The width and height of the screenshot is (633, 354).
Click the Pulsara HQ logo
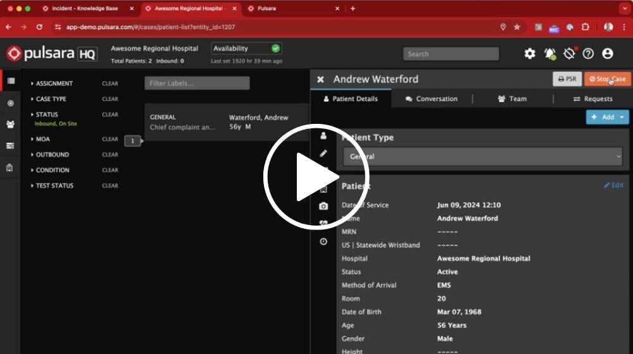pos(52,53)
